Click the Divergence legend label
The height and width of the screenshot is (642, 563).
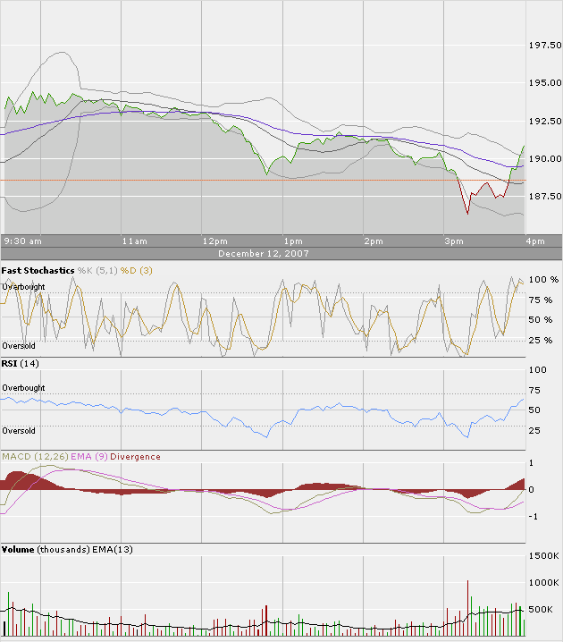click(135, 457)
